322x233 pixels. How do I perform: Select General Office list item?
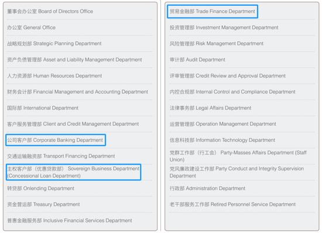31,28
